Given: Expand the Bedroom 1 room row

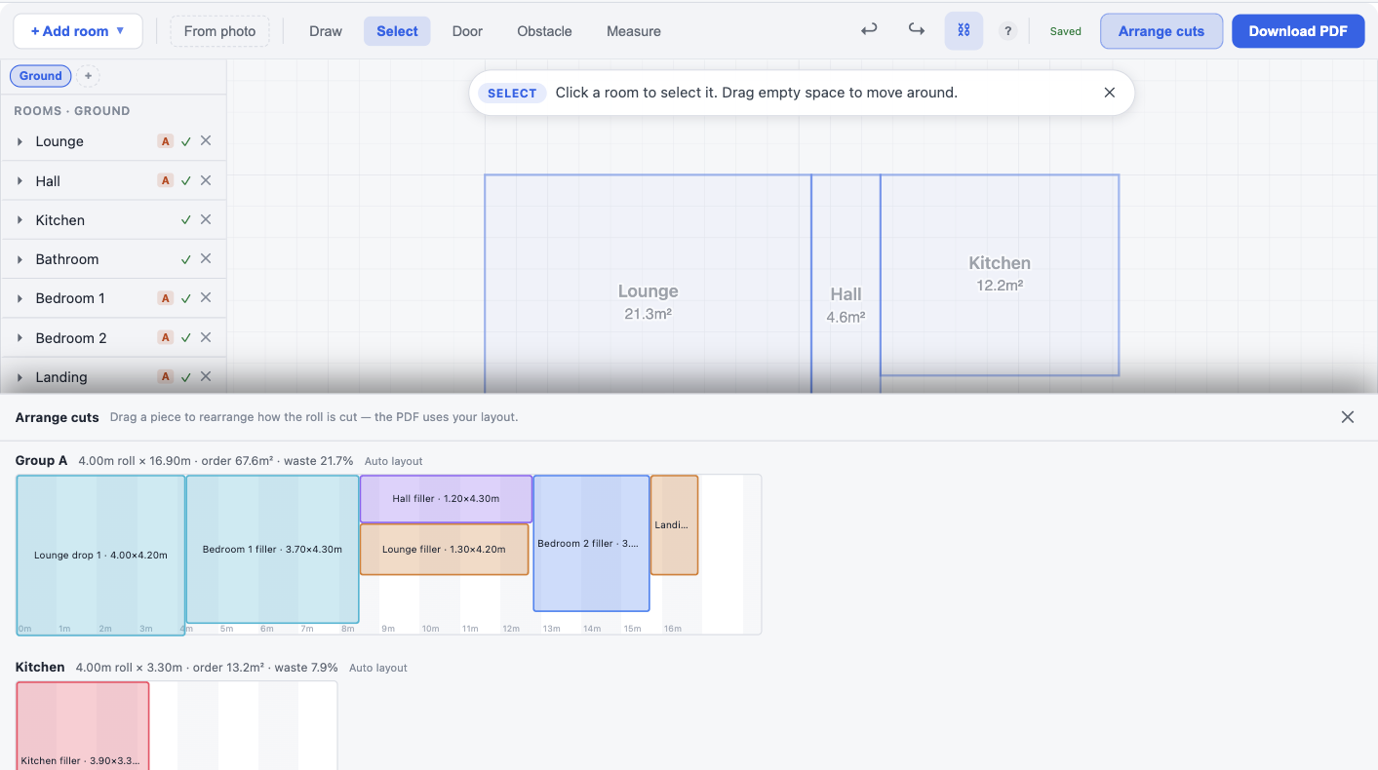Looking at the screenshot, I should pyautogui.click(x=20, y=298).
